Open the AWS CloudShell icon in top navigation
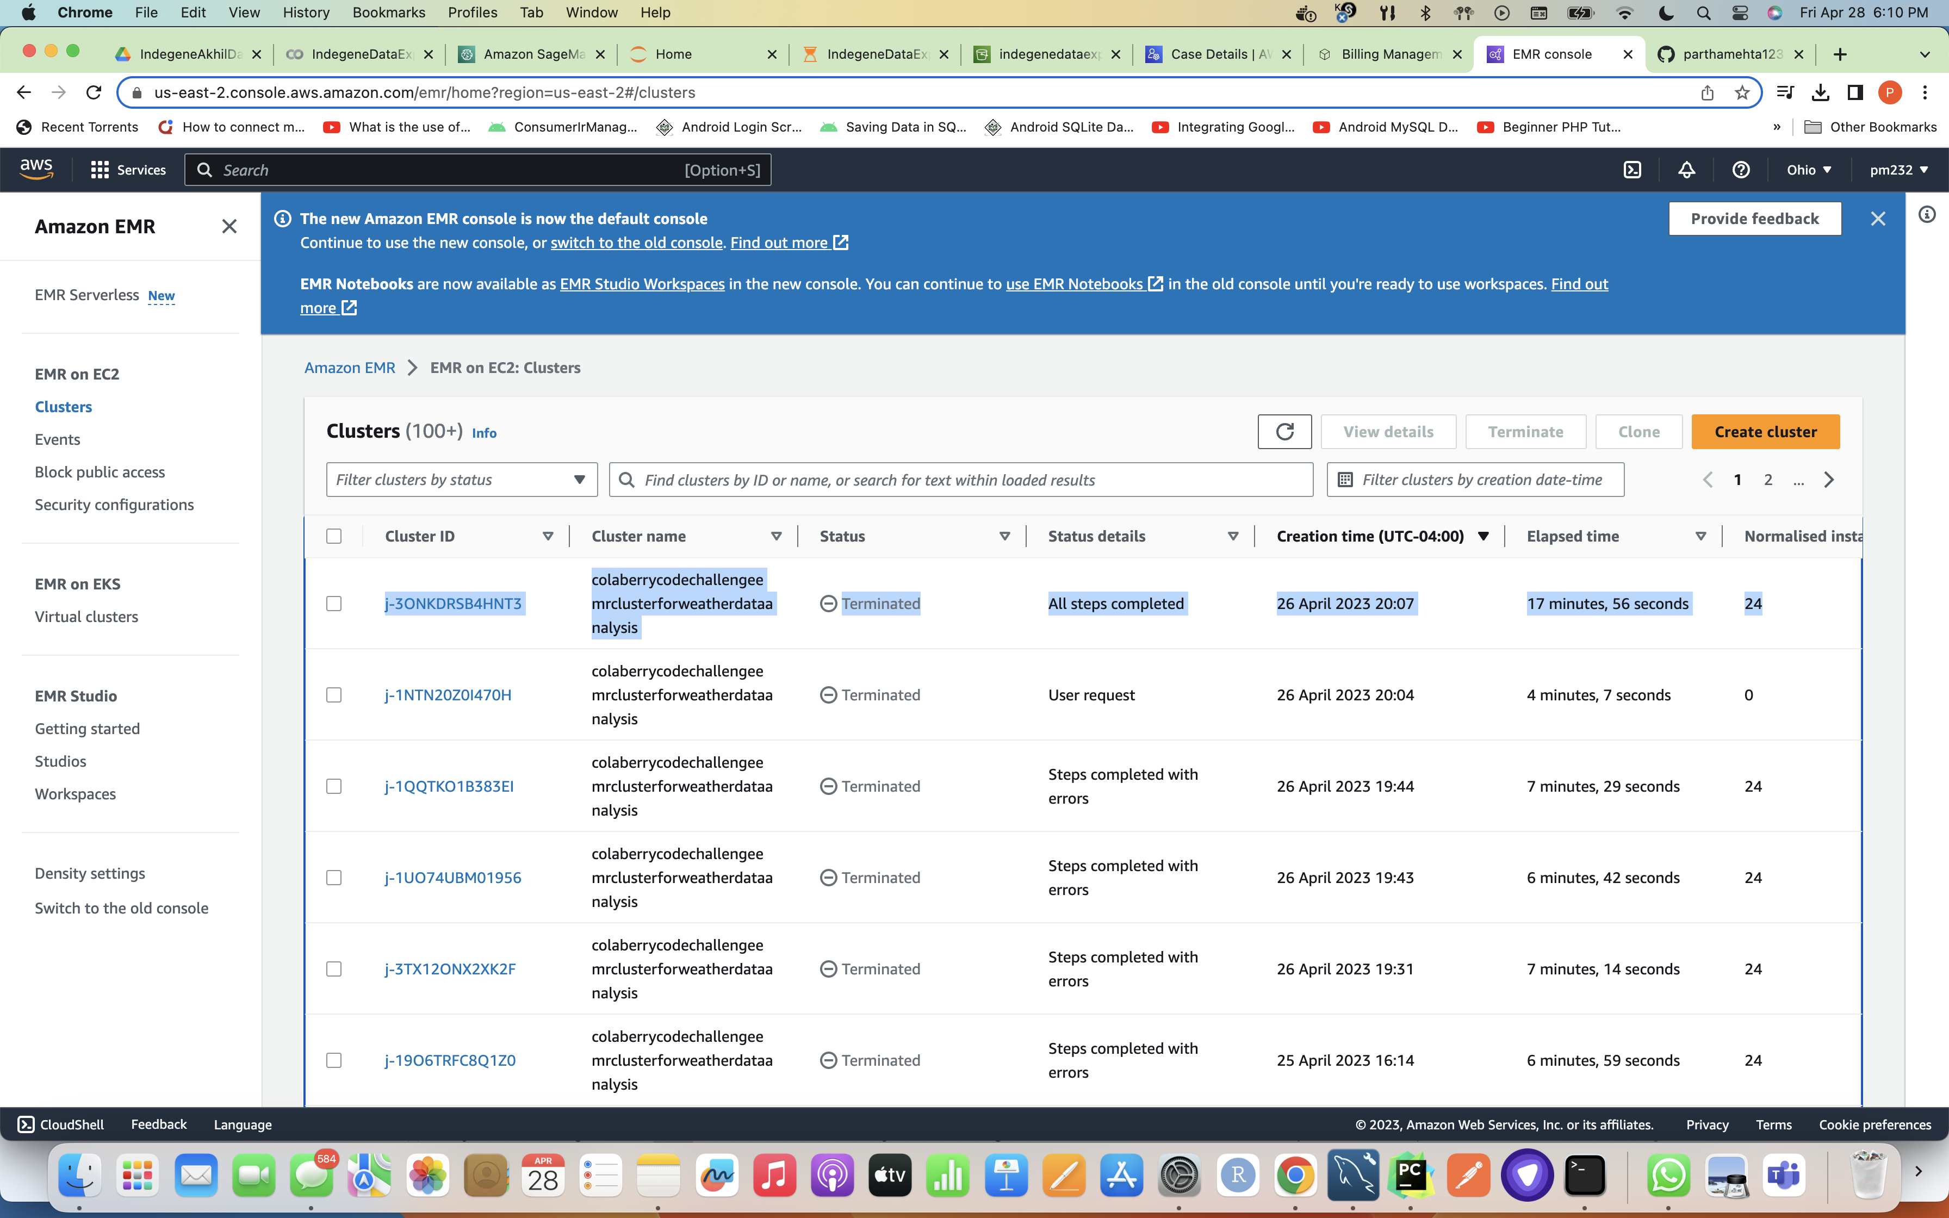Screen dimensions: 1949x1218 tap(1631, 170)
